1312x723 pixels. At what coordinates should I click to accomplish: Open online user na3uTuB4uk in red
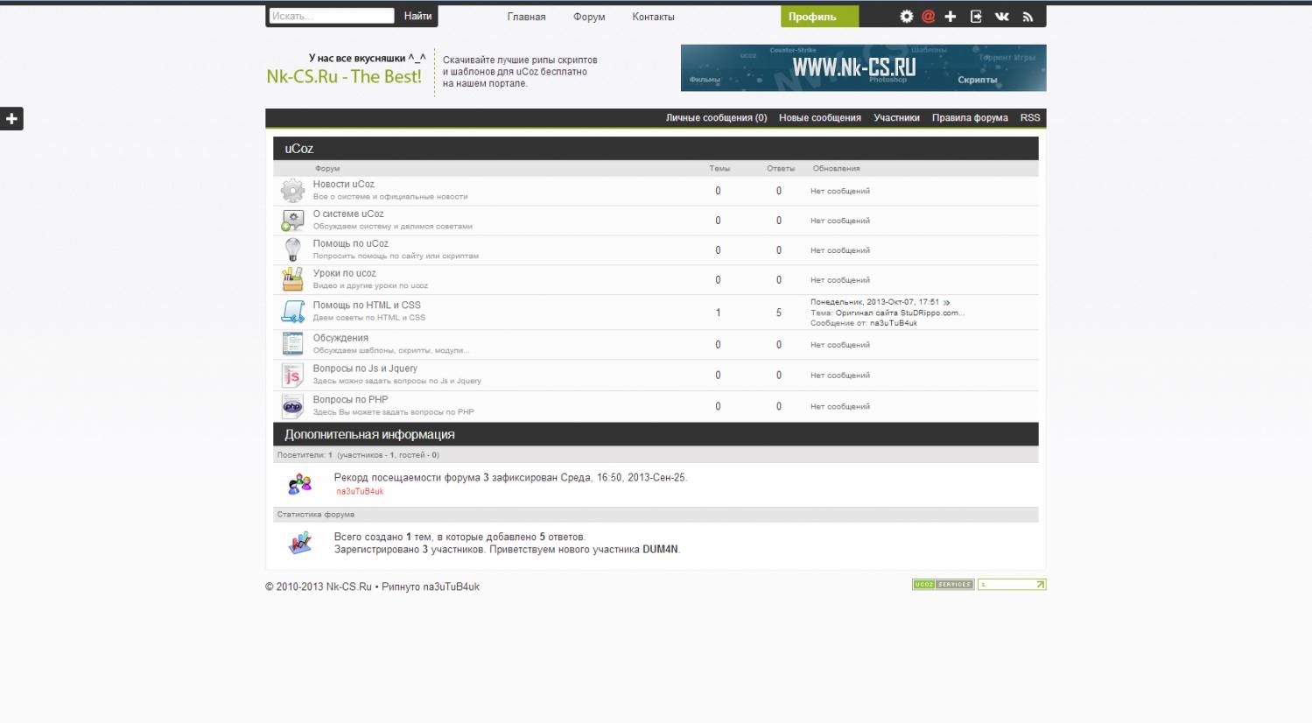pos(360,492)
